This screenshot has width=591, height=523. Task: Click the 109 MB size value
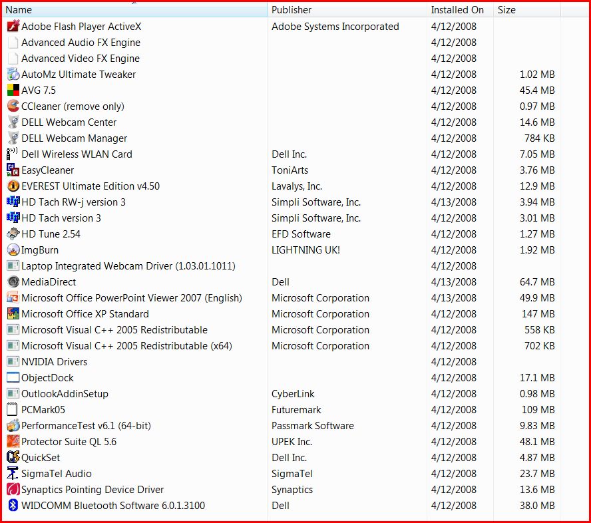[538, 410]
